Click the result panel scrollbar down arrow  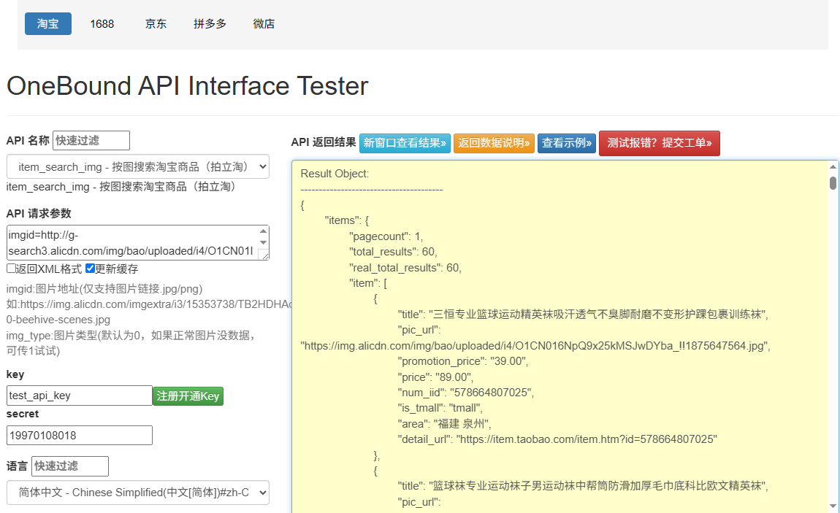pyautogui.click(x=833, y=506)
